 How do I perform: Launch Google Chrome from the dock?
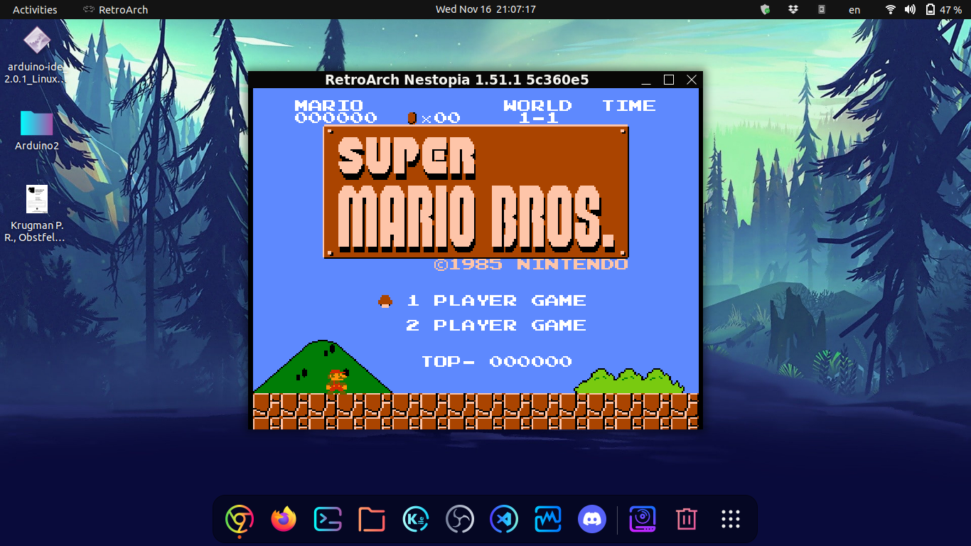pos(240,519)
